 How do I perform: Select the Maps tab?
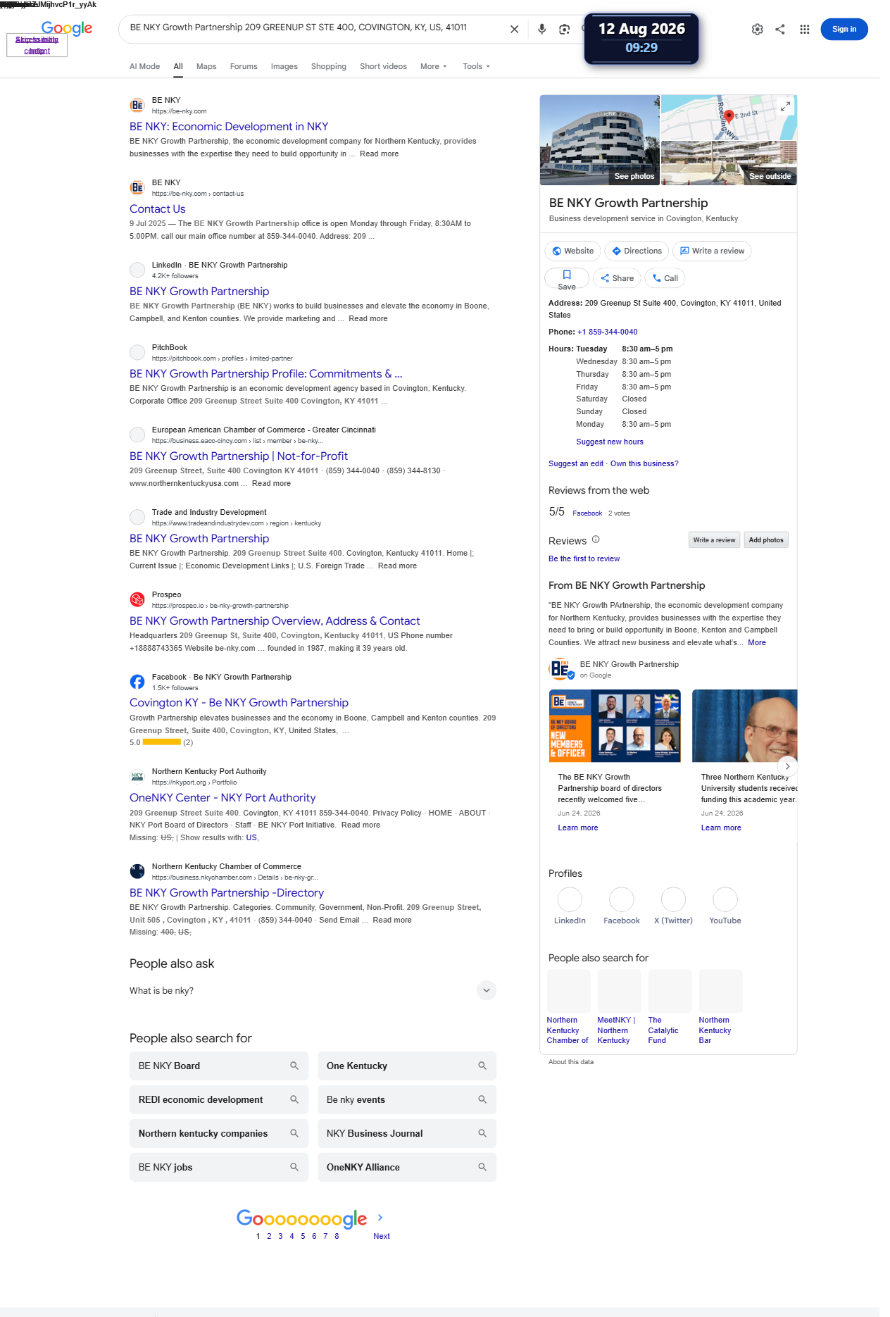(206, 66)
